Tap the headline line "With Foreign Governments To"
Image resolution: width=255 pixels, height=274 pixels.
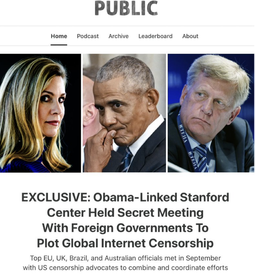click(125, 228)
